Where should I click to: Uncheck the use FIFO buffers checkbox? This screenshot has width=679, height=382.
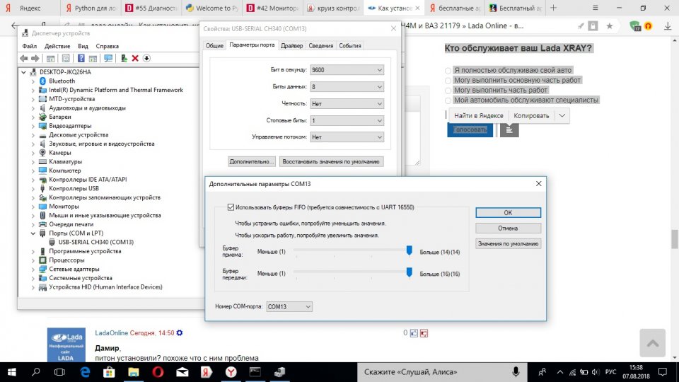pos(231,207)
